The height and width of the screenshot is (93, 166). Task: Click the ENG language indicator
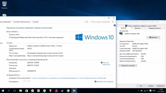pyautogui.click(x=154, y=91)
